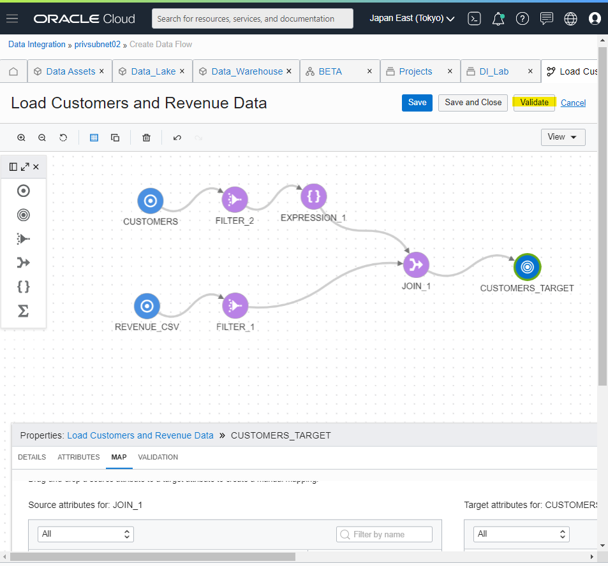Select the Aggregate sigma operator in the palette
Screen dimensions: 608x566
[23, 310]
